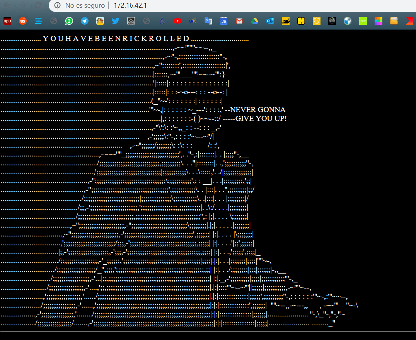Screen dimensions: 416x340
Task: Click the 'YOUHAVEBEENRICKROLLED' heading text
Action: pos(116,39)
